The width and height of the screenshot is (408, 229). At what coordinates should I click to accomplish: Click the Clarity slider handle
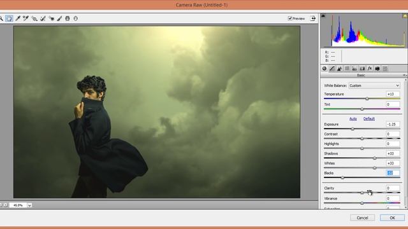point(362,193)
